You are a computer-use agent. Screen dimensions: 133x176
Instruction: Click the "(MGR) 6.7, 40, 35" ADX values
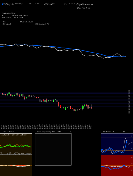tap(26, 22)
